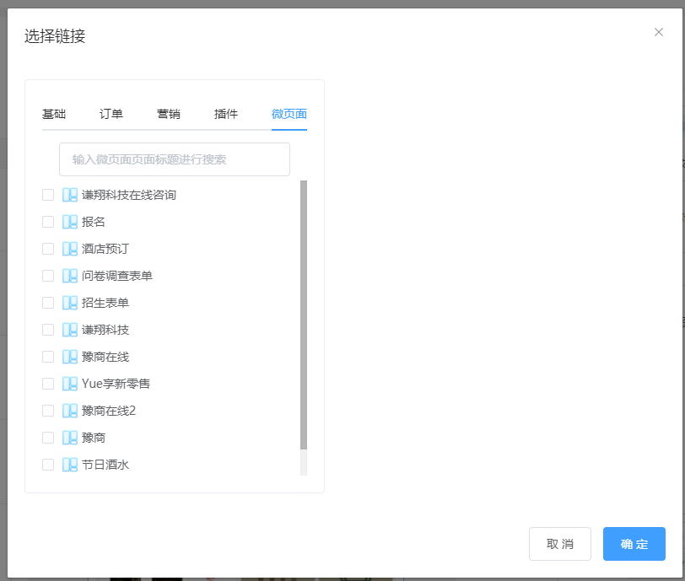Image resolution: width=685 pixels, height=581 pixels.
Task: Click the page icon beside 谦翔科技 row
Action: (x=70, y=330)
